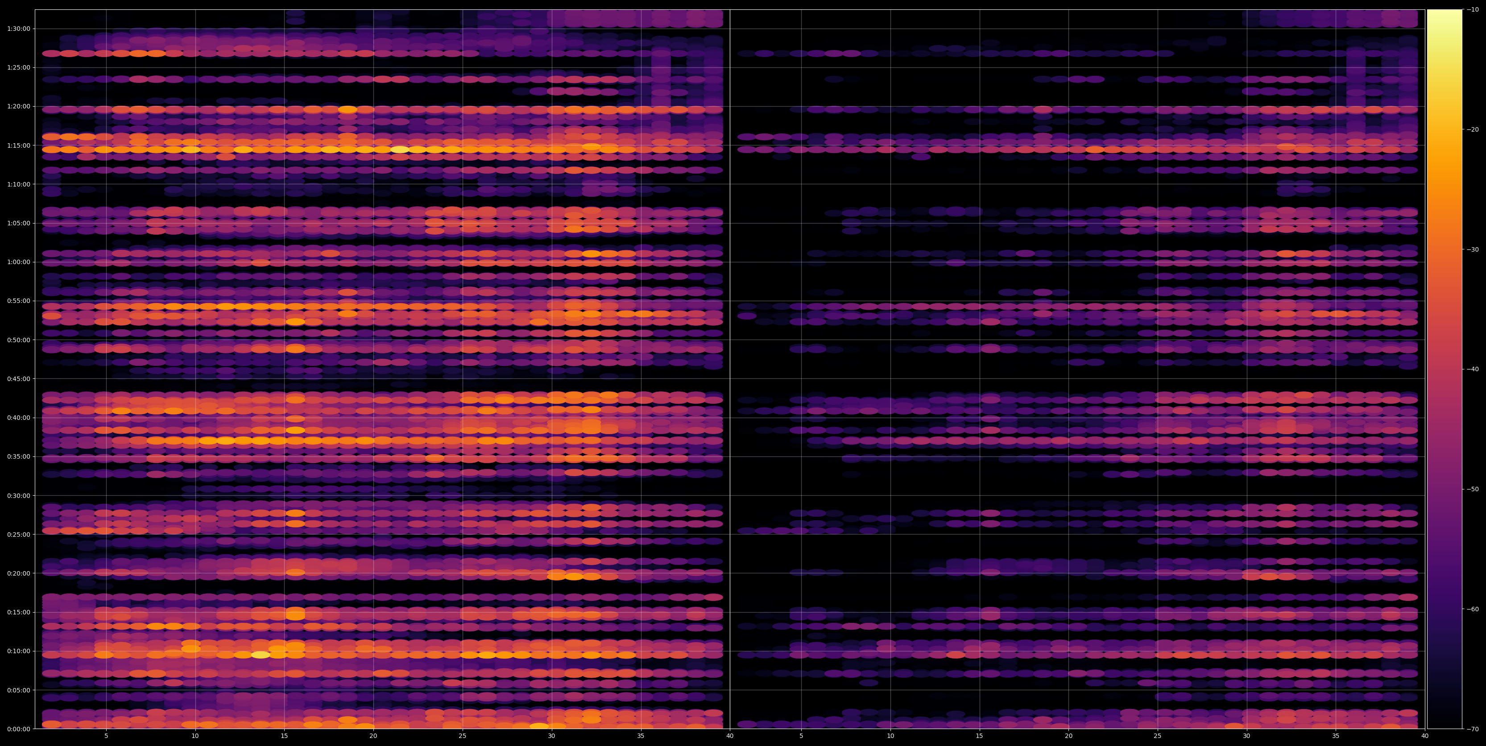Select the 1:15:00 y-axis tick label
Screen dimensions: 1486x746
click(18, 145)
